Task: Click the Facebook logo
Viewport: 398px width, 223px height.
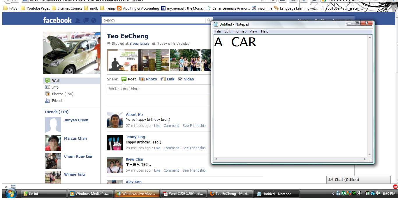Action: coord(57,20)
